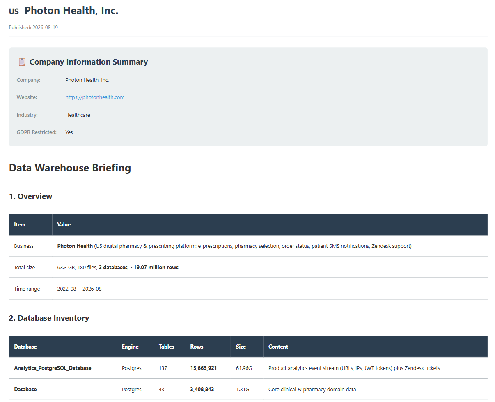Click the clipboard icon beside Company Information Summary
The image size is (495, 402).
pos(22,62)
